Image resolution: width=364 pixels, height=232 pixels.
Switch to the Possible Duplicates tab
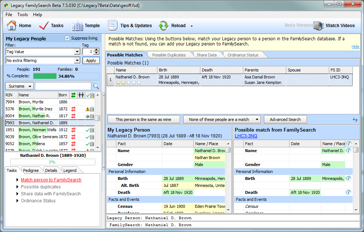coord(169,55)
